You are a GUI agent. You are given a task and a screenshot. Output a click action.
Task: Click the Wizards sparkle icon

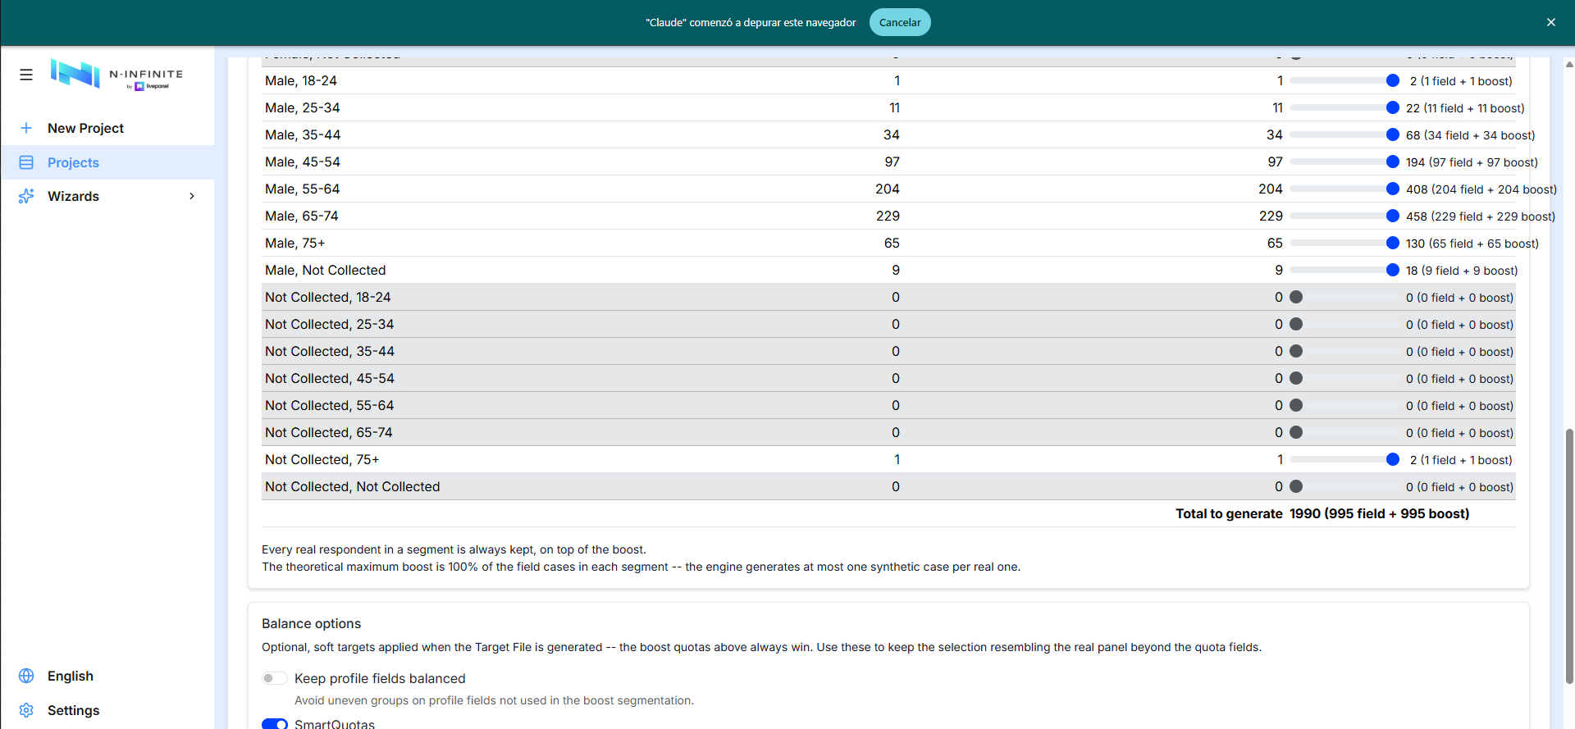tap(26, 196)
